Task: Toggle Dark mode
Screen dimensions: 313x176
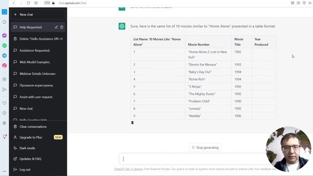Action: pyautogui.click(x=38, y=148)
